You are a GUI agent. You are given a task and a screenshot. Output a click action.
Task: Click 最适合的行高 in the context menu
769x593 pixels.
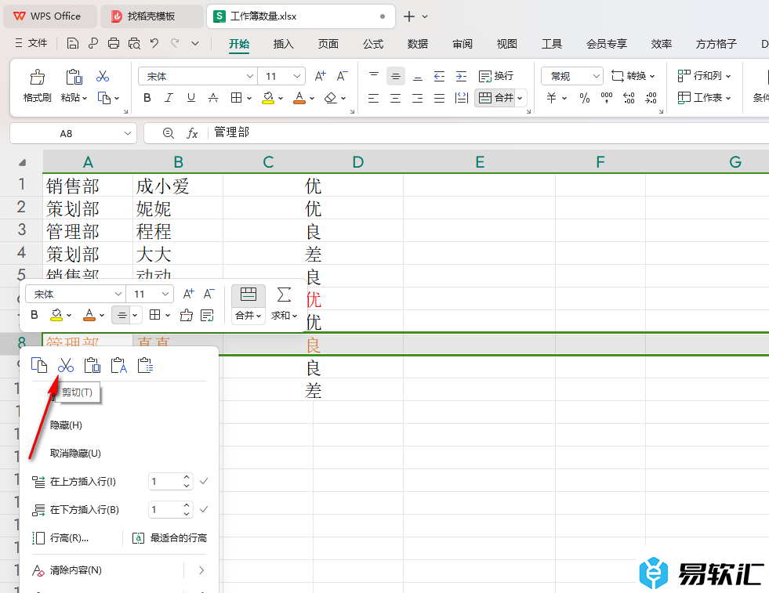click(179, 538)
